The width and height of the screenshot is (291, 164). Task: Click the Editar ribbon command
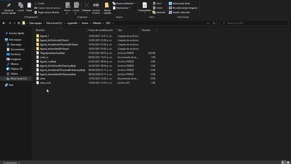pyautogui.click(x=158, y=8)
